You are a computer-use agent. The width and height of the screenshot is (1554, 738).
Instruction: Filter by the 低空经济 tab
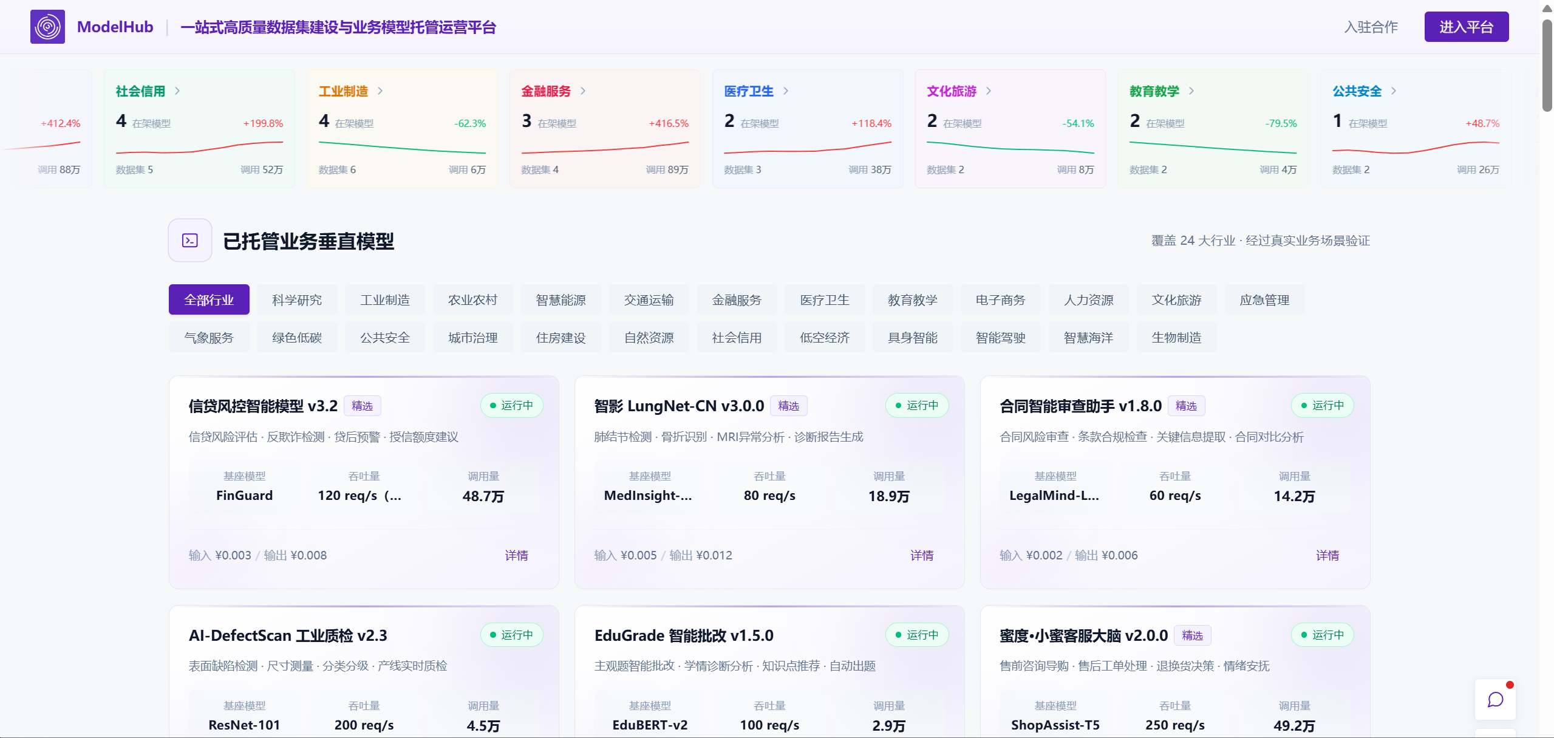[825, 337]
